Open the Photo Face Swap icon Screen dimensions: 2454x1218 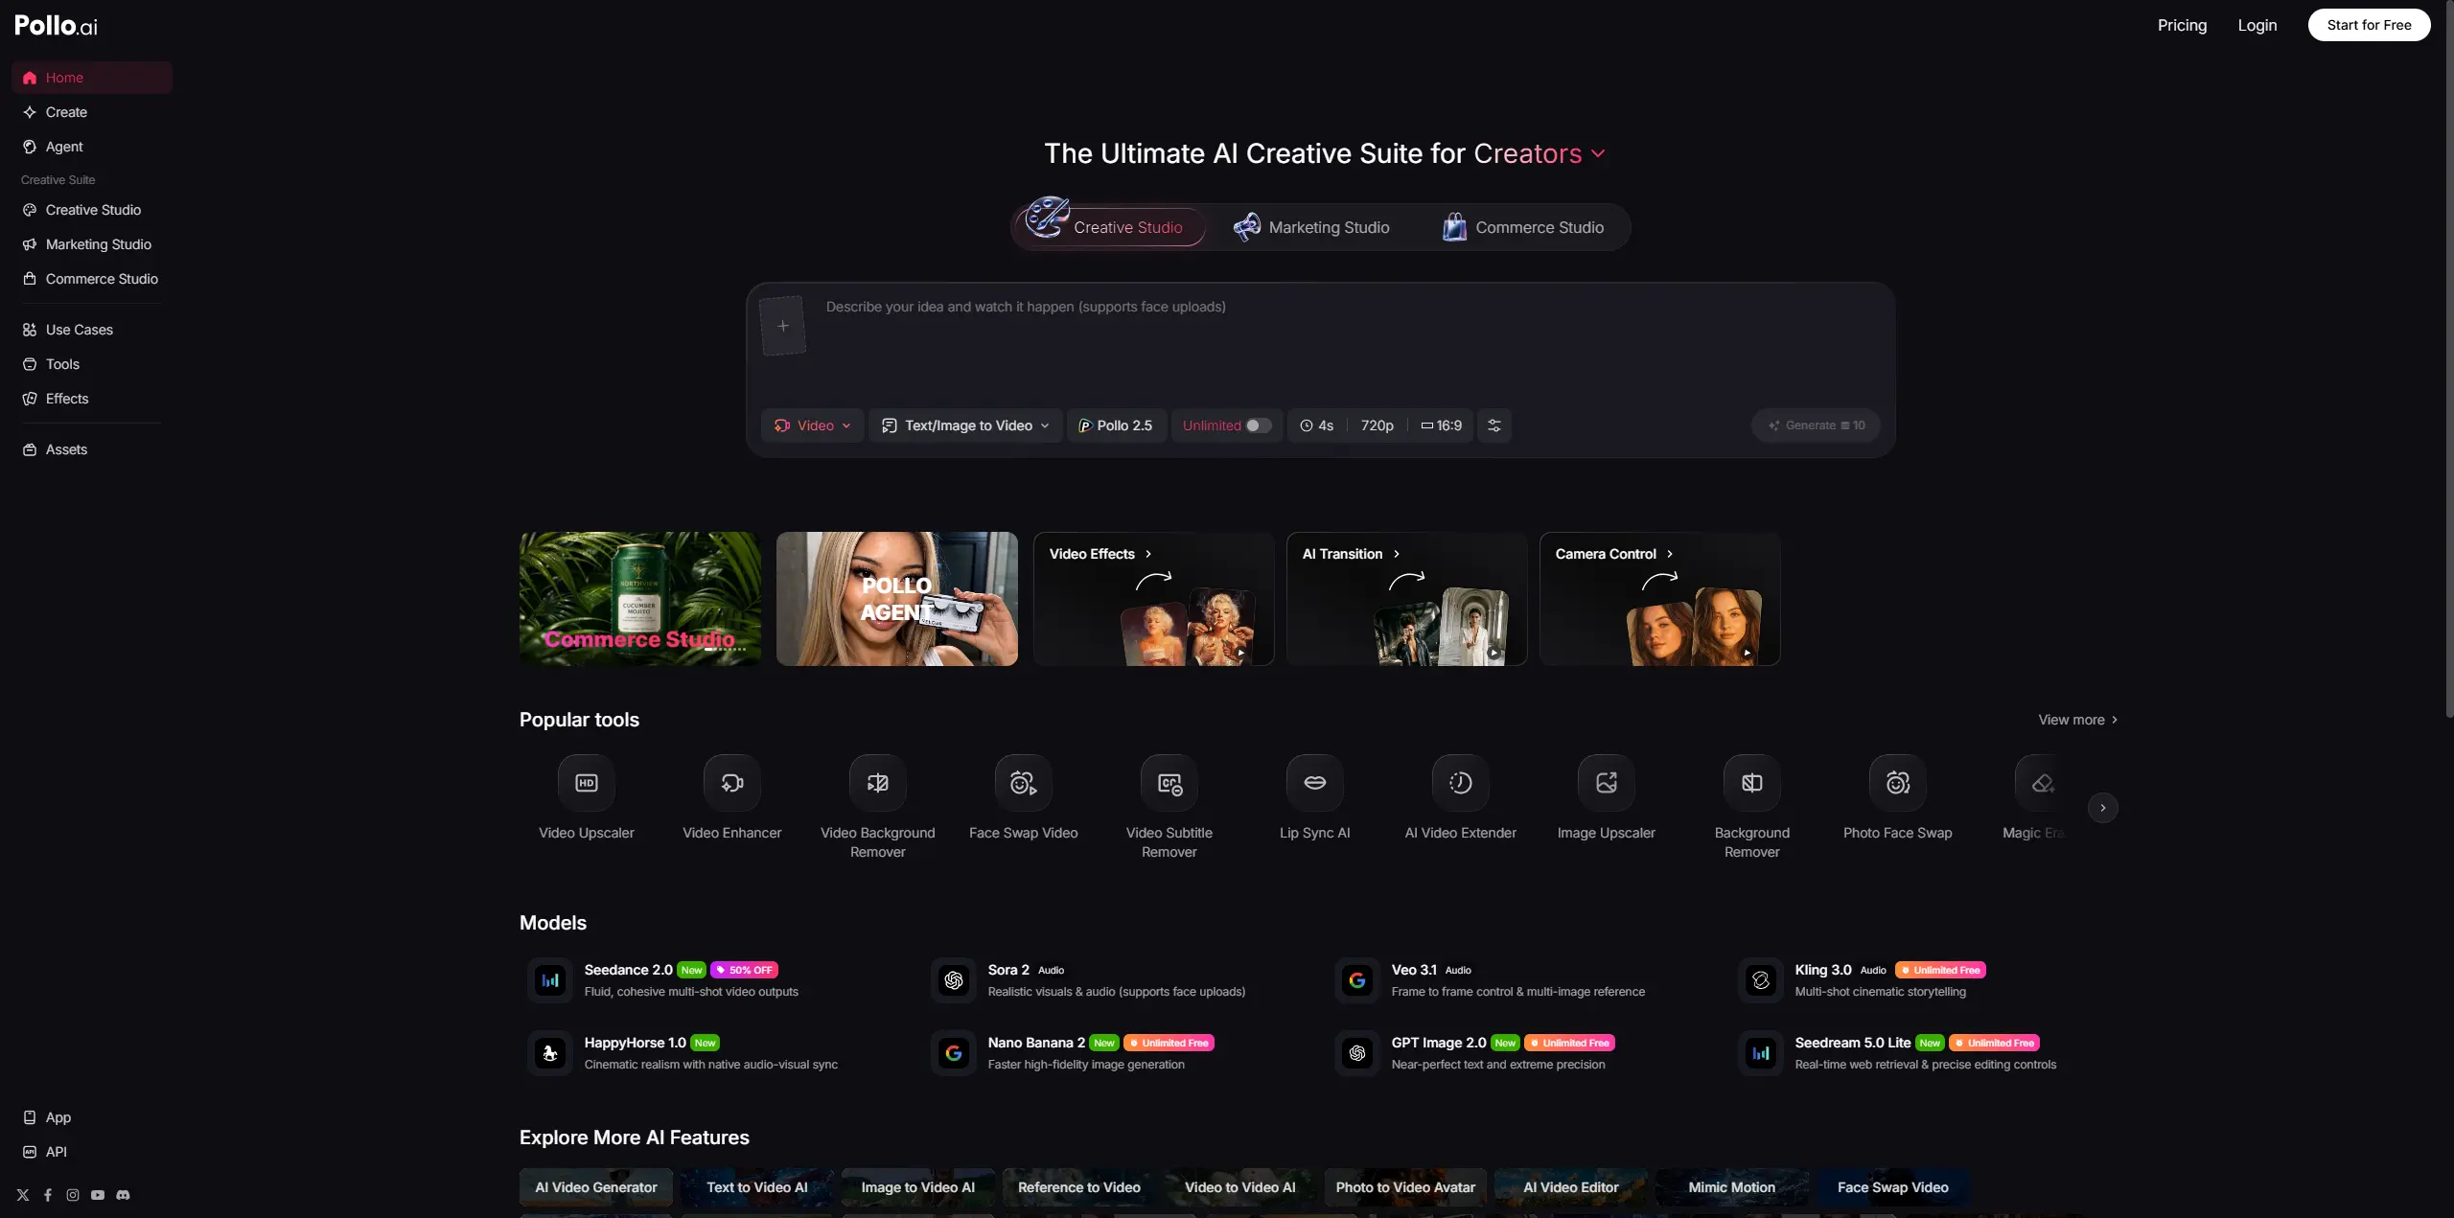click(x=1897, y=783)
